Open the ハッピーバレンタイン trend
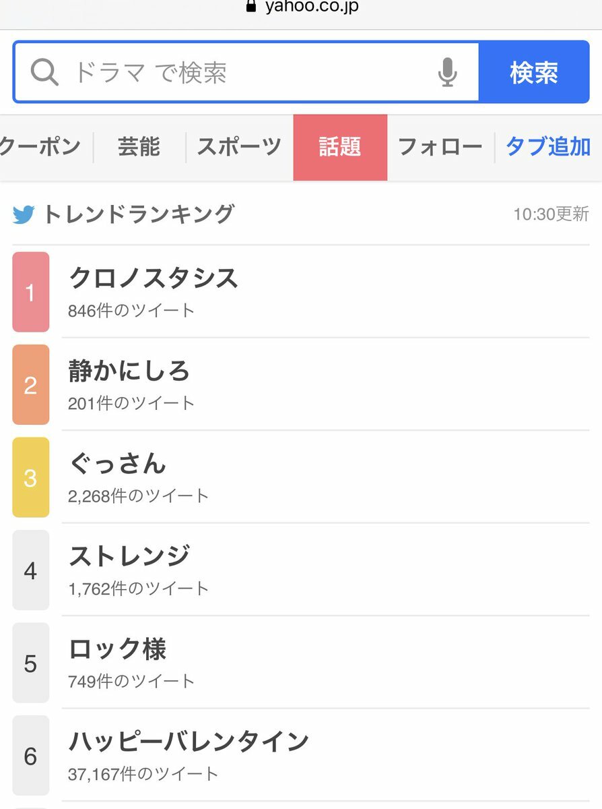 (x=325, y=755)
